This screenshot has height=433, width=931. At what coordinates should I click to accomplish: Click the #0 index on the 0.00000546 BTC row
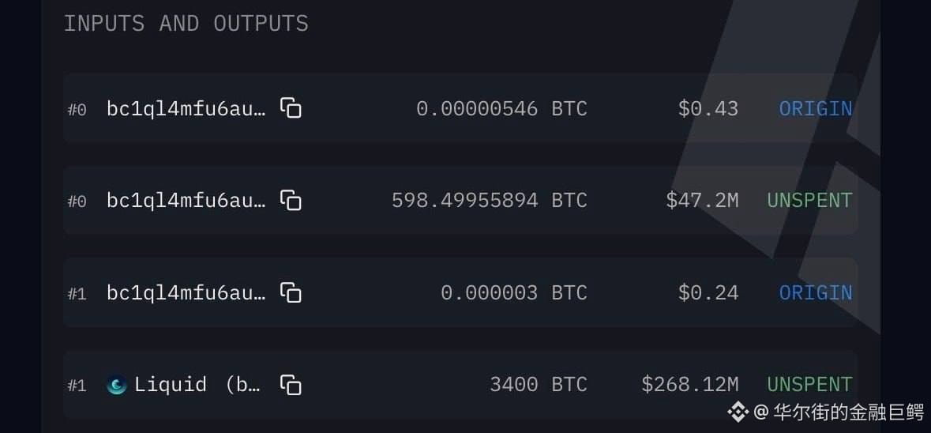(77, 110)
